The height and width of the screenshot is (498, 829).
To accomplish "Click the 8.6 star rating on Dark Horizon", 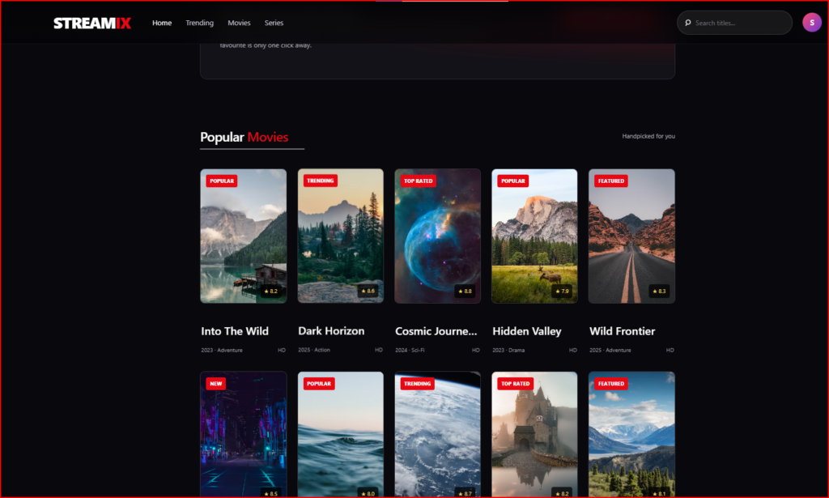I will click(x=368, y=291).
